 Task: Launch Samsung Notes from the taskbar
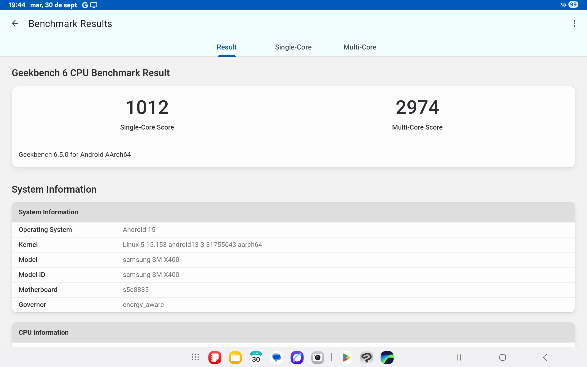tap(215, 357)
